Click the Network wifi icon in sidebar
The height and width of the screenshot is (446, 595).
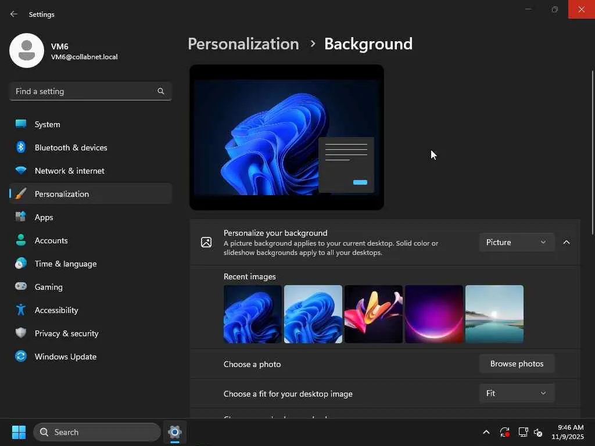[21, 171]
